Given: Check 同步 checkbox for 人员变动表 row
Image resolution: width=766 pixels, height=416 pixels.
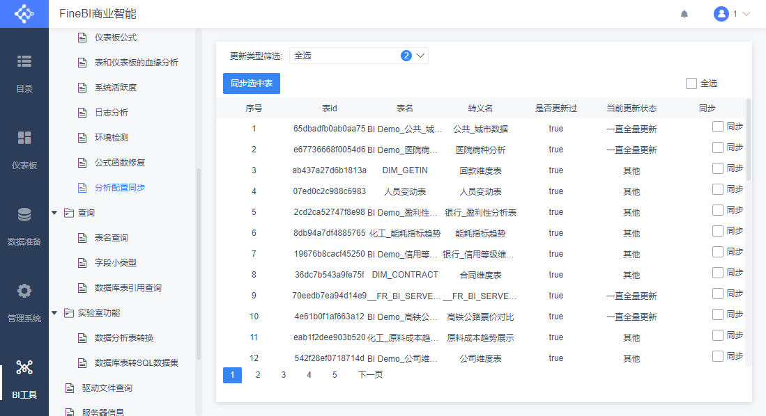Looking at the screenshot, I should [x=717, y=189].
